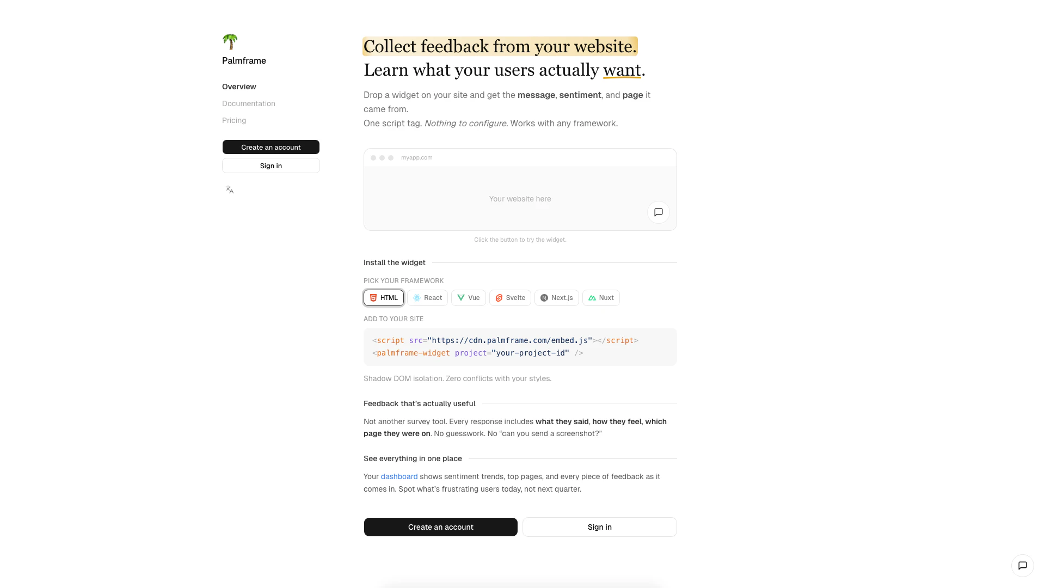Image resolution: width=1045 pixels, height=588 pixels.
Task: Open the language translation icon
Action: pos(230,189)
